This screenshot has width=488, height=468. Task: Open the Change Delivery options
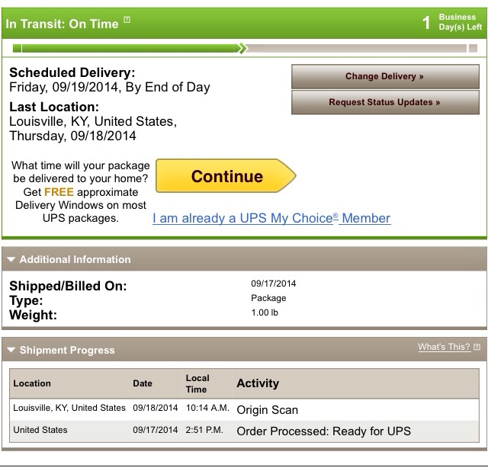click(x=385, y=76)
